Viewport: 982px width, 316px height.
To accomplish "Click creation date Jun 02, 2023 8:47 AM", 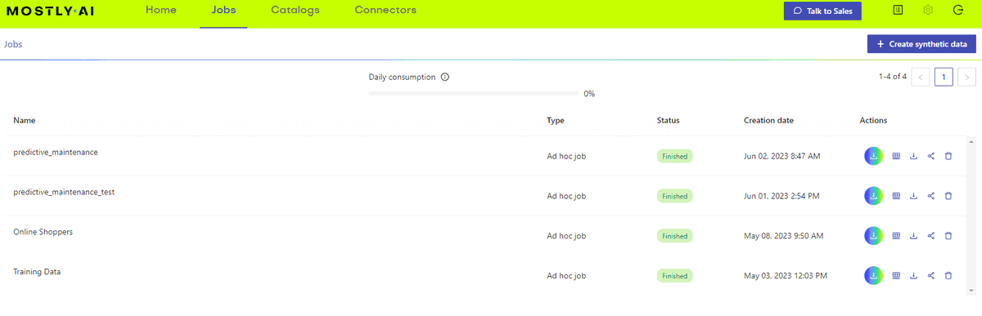I will point(782,156).
